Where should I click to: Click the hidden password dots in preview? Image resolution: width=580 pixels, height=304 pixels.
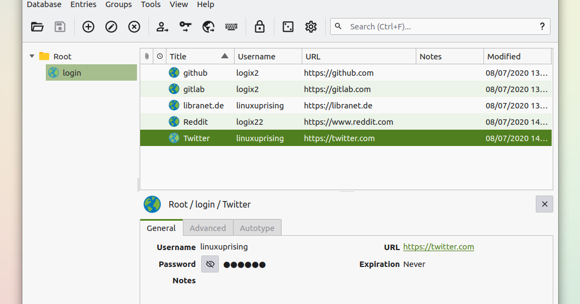click(244, 264)
